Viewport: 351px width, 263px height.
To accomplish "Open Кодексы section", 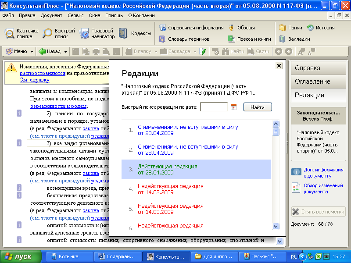I will 135,33.
